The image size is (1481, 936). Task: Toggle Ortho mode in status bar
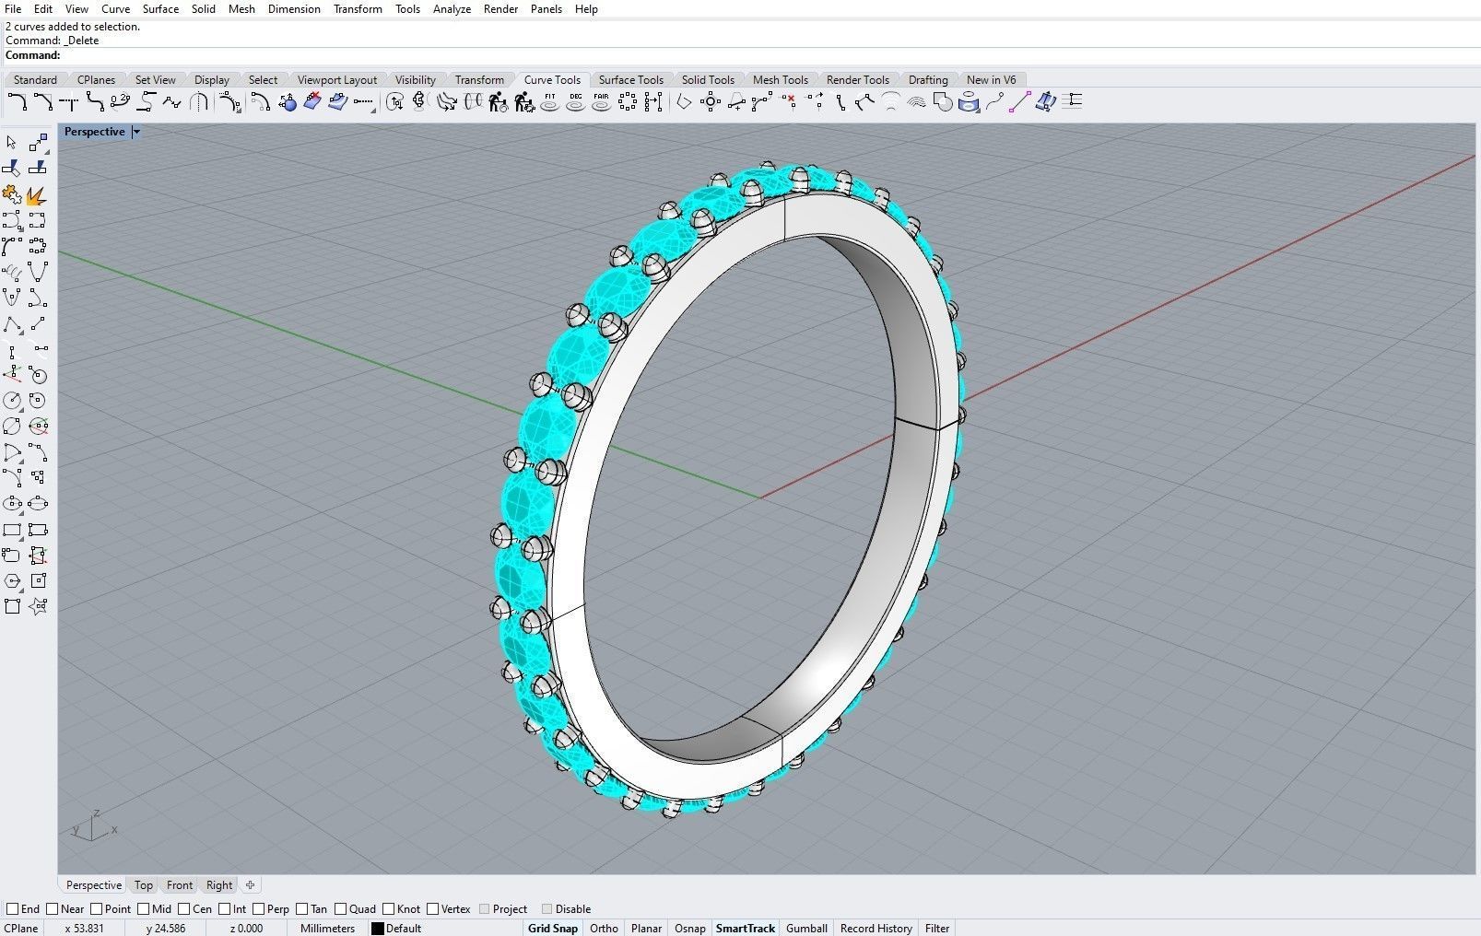tap(604, 929)
